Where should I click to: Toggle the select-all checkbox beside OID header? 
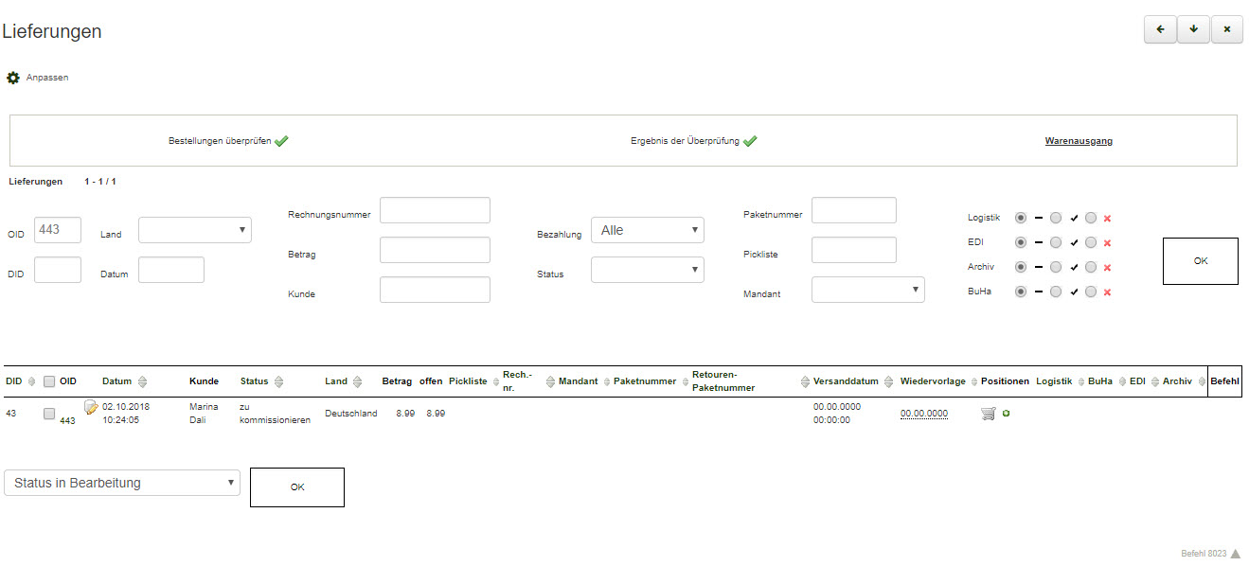pyautogui.click(x=49, y=381)
